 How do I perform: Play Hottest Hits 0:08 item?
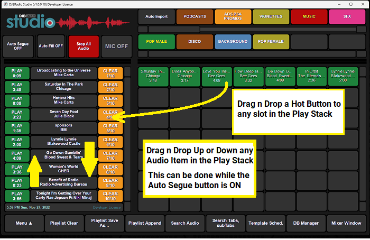(x=17, y=101)
